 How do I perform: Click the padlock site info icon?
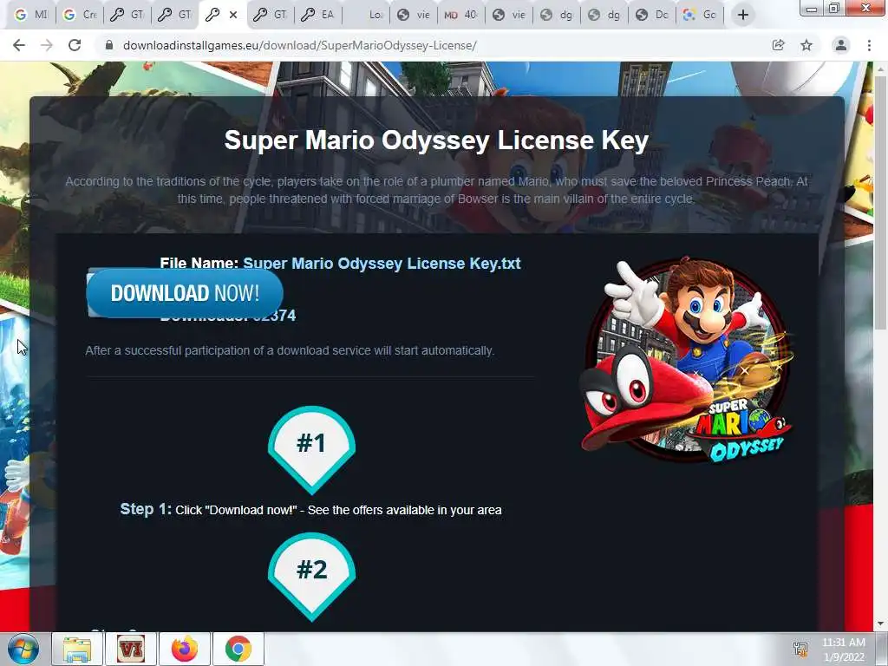tap(109, 45)
